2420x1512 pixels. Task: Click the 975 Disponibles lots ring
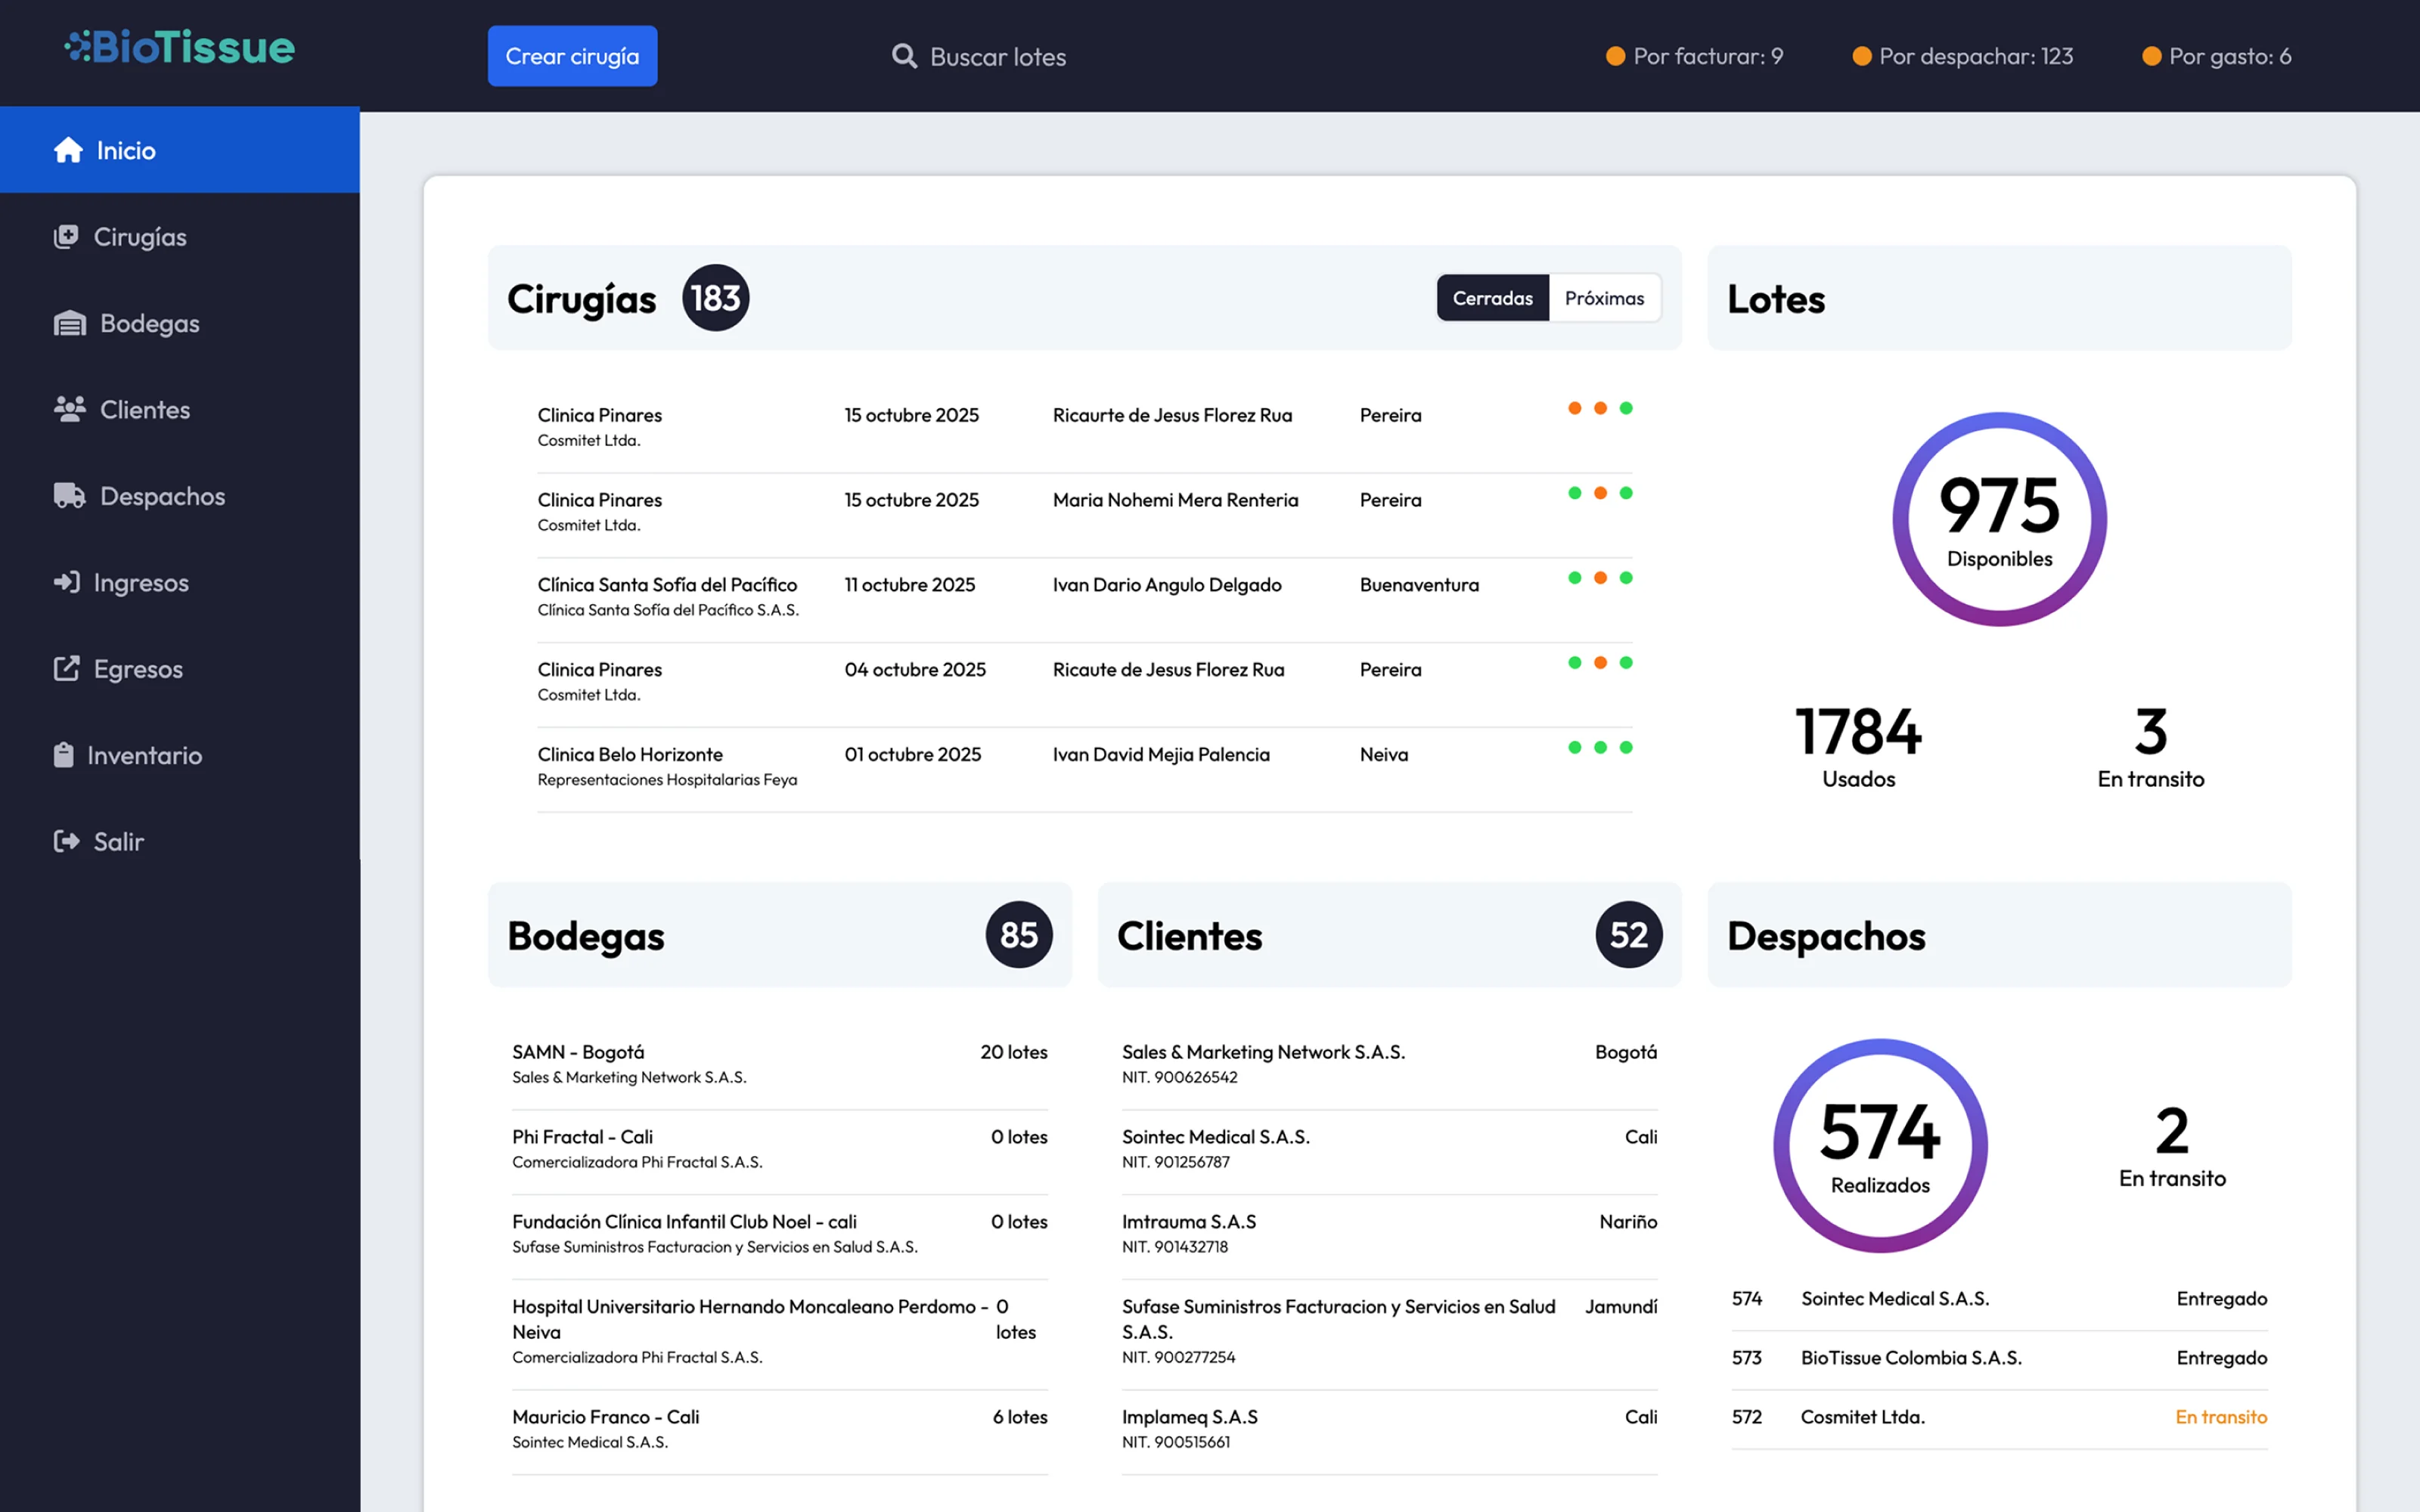(1998, 519)
